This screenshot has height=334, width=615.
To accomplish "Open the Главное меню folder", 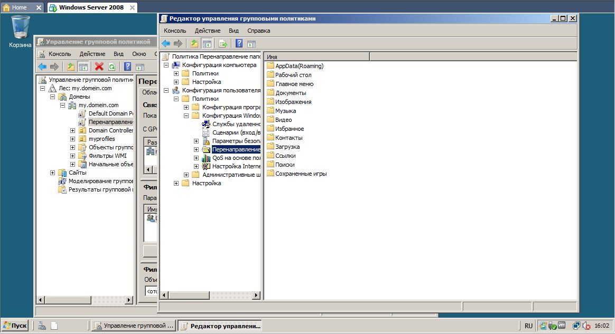I will coord(290,84).
